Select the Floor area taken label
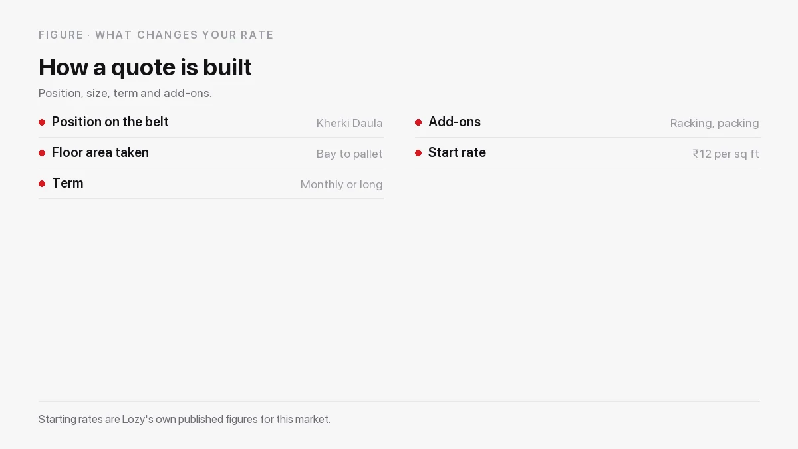This screenshot has width=798, height=449. (x=100, y=152)
